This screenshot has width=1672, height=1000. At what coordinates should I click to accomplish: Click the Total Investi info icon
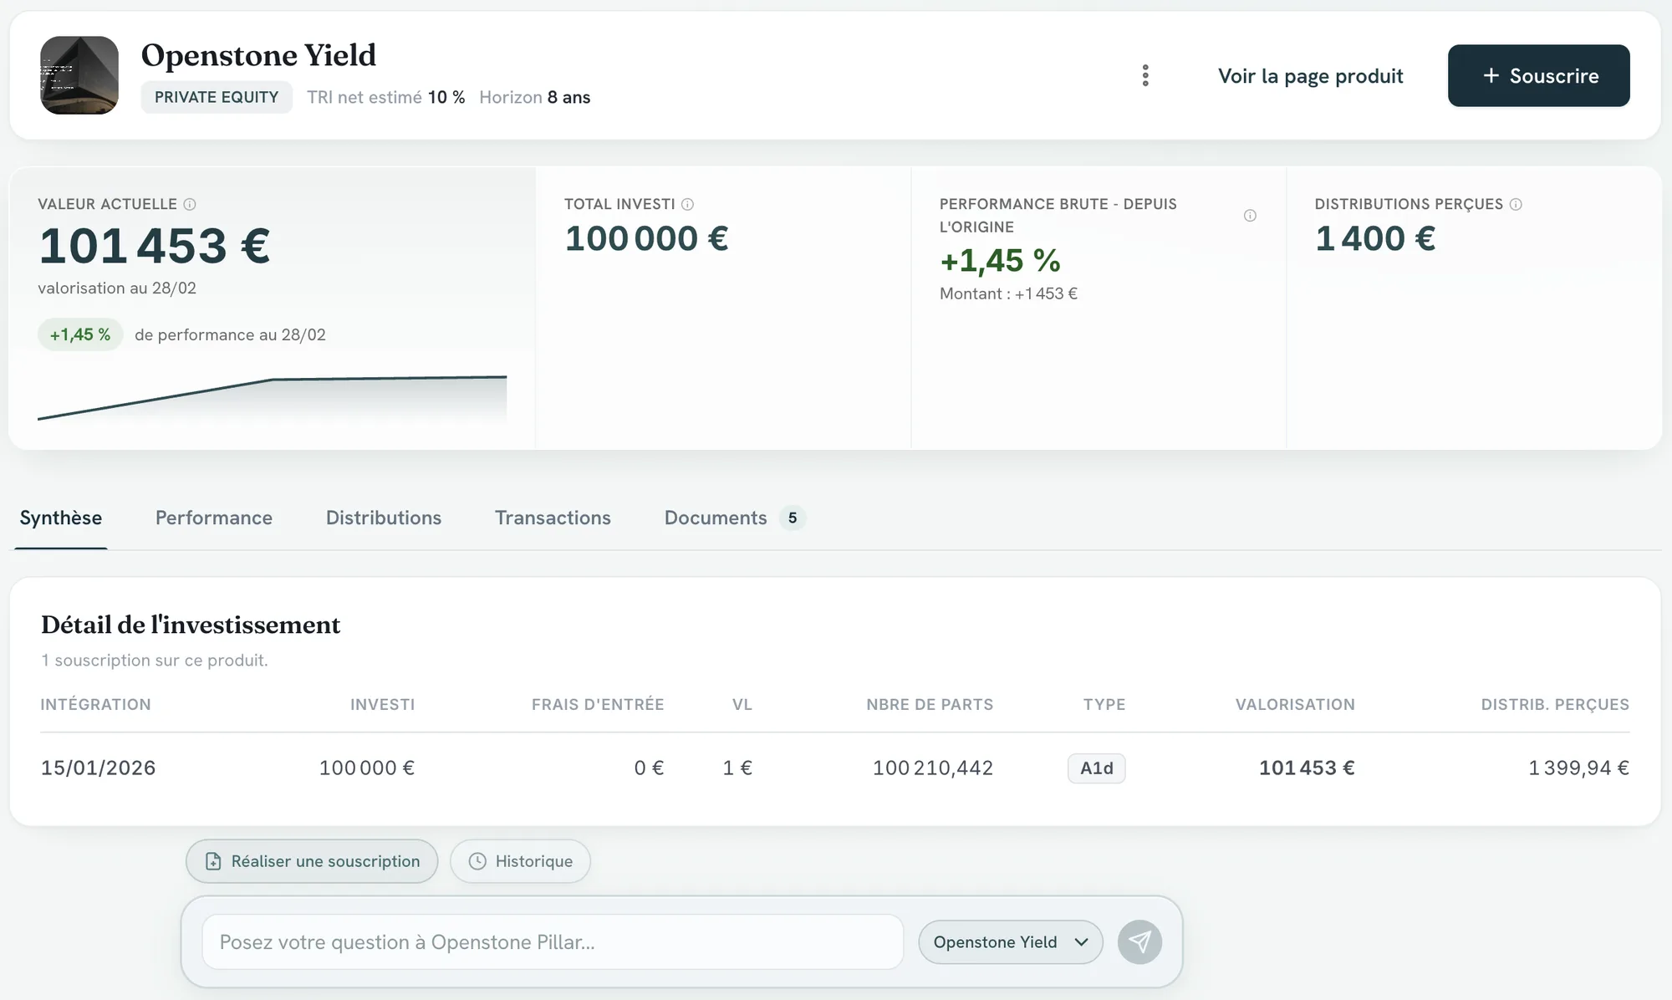coord(687,204)
